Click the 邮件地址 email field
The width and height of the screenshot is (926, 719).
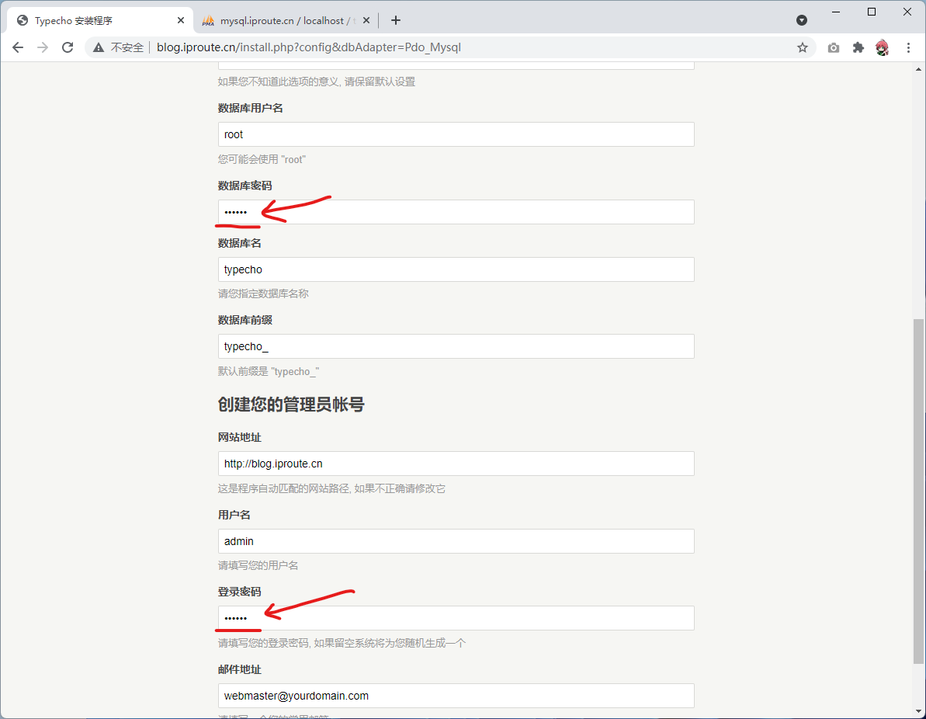click(x=456, y=696)
